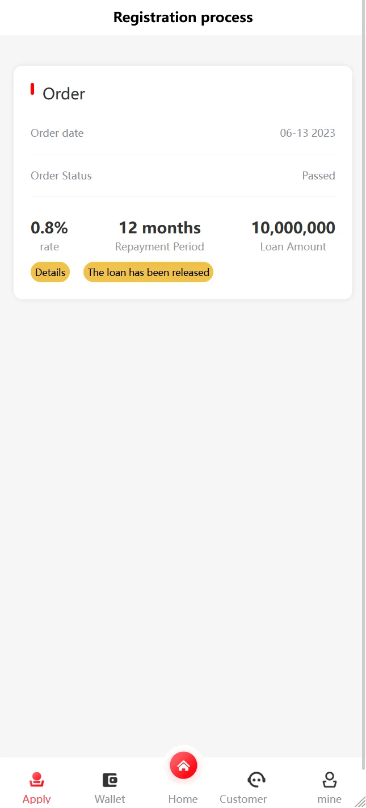Viewport: 366px width, 808px height.
Task: Open Customer support headset icon
Action: coord(256,780)
